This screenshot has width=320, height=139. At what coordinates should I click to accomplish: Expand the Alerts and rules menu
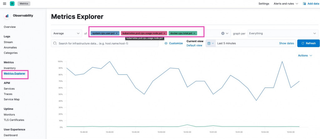[286, 3]
